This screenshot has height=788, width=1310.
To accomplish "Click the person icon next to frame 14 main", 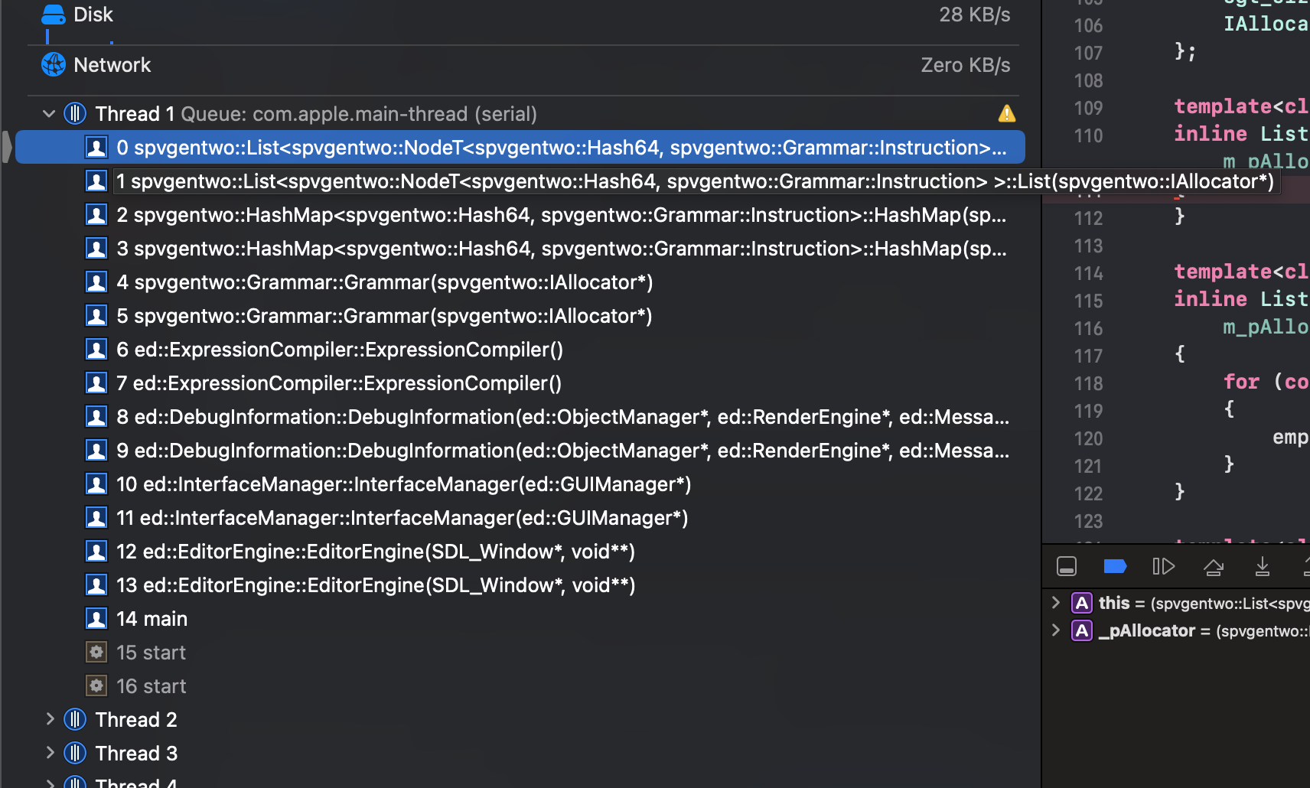I will [96, 618].
